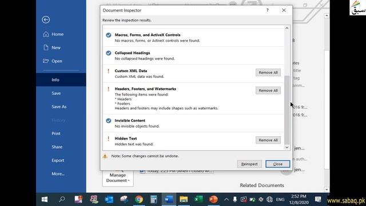Click the inspection results scrollbar thumb
Screen dimensions: 366x206
pyautogui.click(x=287, y=110)
